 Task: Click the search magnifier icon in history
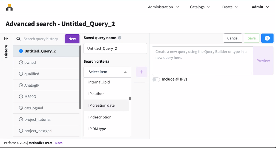19,39
